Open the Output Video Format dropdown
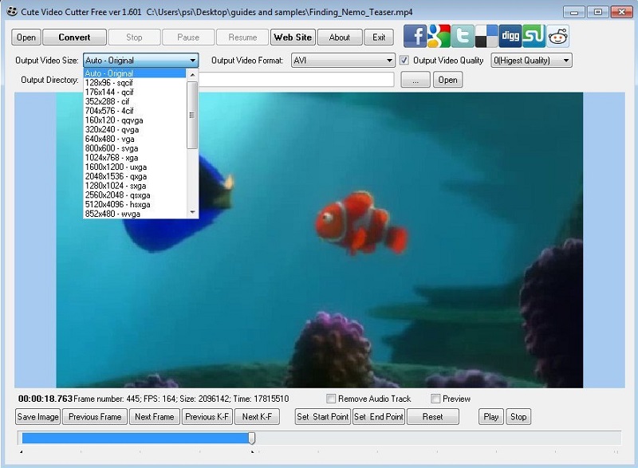 tap(389, 60)
